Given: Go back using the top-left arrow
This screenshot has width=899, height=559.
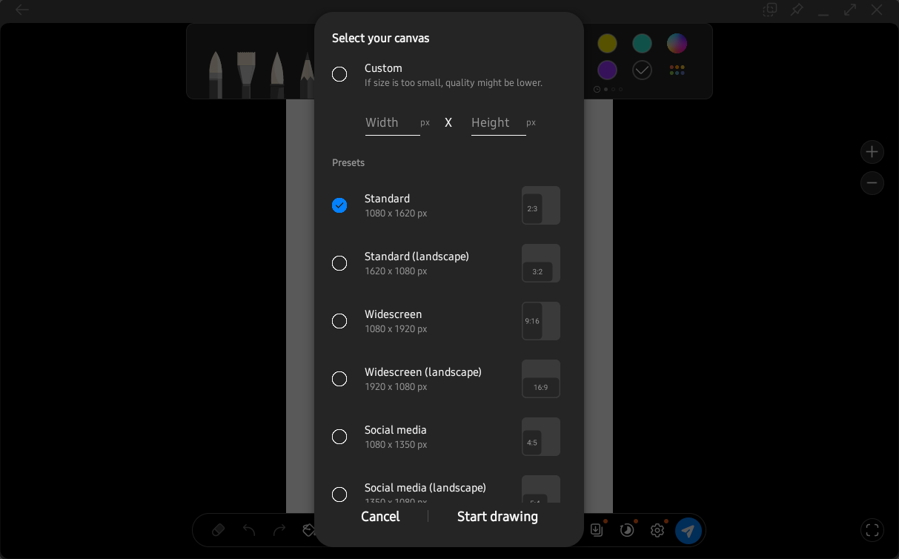Looking at the screenshot, I should click(x=22, y=10).
